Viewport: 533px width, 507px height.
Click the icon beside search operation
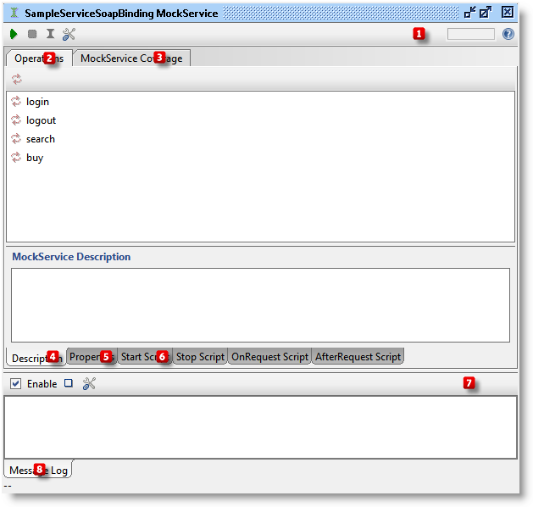[x=16, y=139]
